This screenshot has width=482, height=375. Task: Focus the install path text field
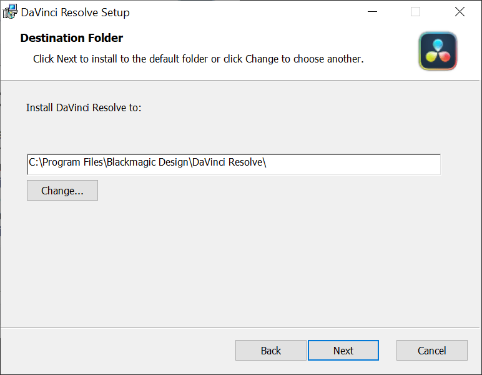[350, 164]
